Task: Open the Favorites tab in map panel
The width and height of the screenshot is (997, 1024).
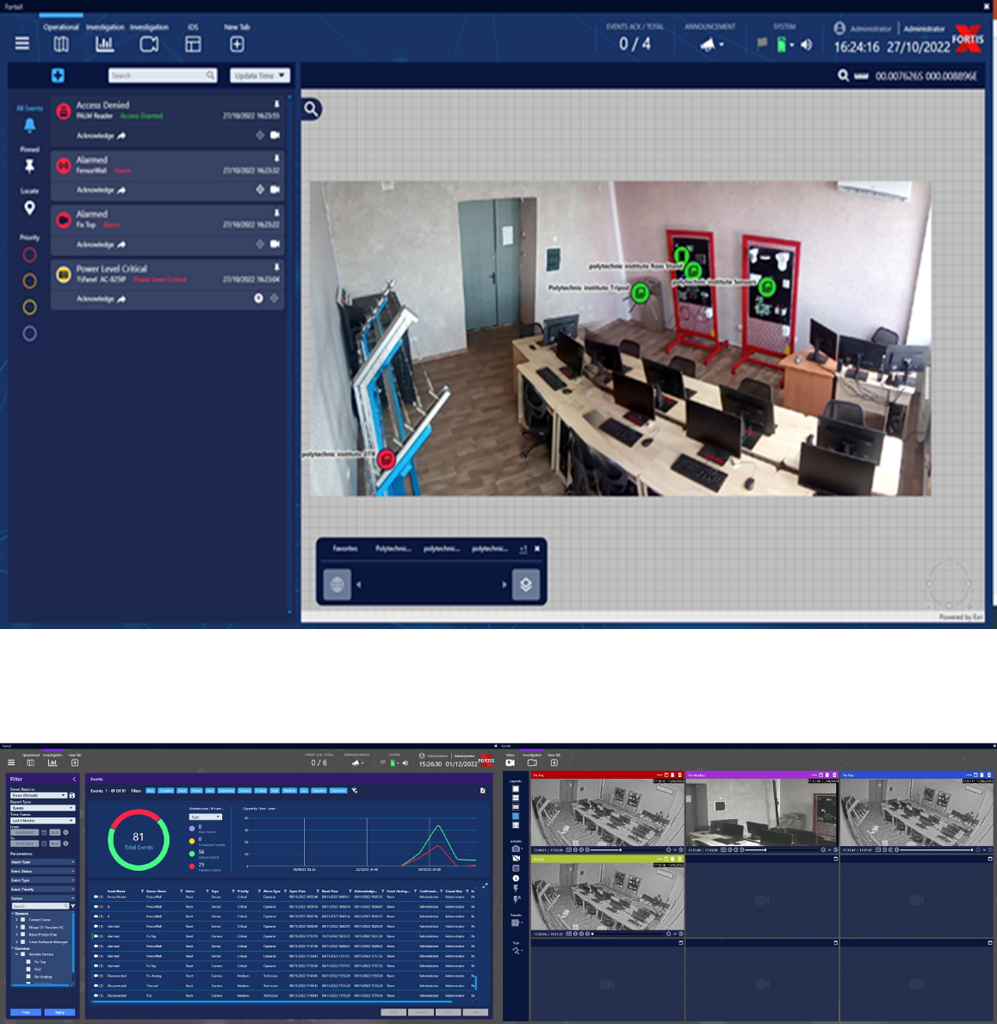Action: (345, 549)
